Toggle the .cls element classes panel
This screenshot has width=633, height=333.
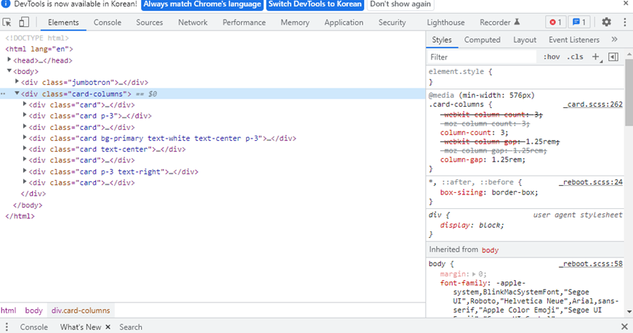575,57
